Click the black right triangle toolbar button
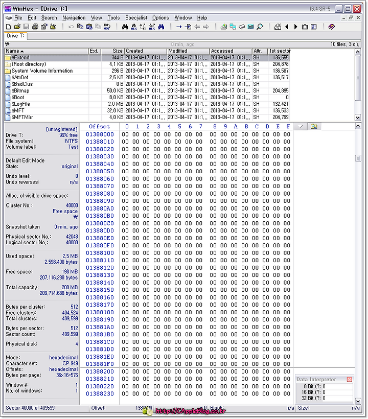This screenshot has height=419, width=368. 296,27
